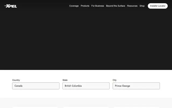This screenshot has width=172, height=108.
Task: Open the Resources menu
Action: (x=132, y=6)
